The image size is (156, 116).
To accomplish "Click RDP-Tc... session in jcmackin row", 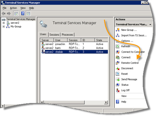I will (x=74, y=44).
